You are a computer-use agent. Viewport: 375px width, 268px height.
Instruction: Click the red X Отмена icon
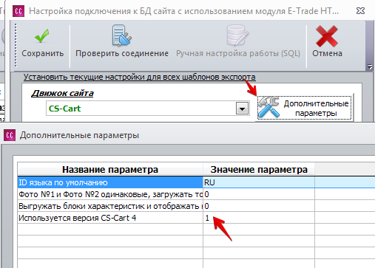(327, 36)
